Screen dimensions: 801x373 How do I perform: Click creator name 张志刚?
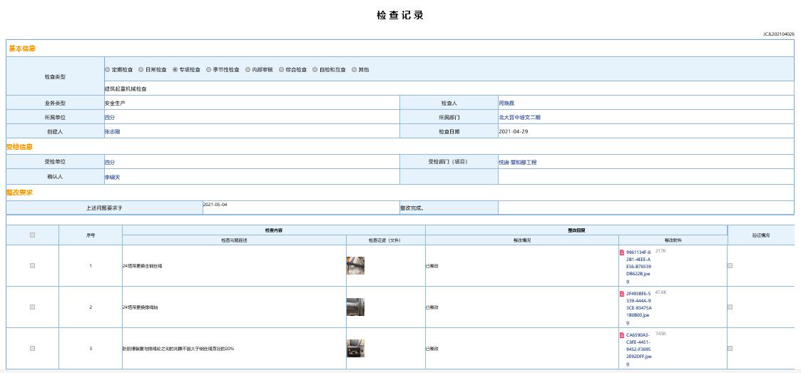112,132
